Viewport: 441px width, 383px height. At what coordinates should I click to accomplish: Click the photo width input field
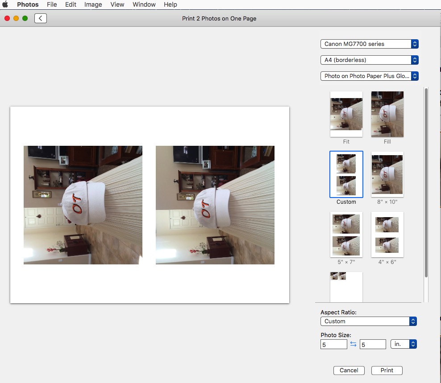pyautogui.click(x=333, y=344)
